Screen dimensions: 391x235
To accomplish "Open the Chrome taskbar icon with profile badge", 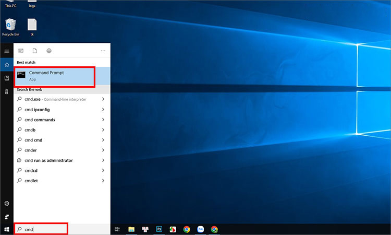I will coord(214,229).
